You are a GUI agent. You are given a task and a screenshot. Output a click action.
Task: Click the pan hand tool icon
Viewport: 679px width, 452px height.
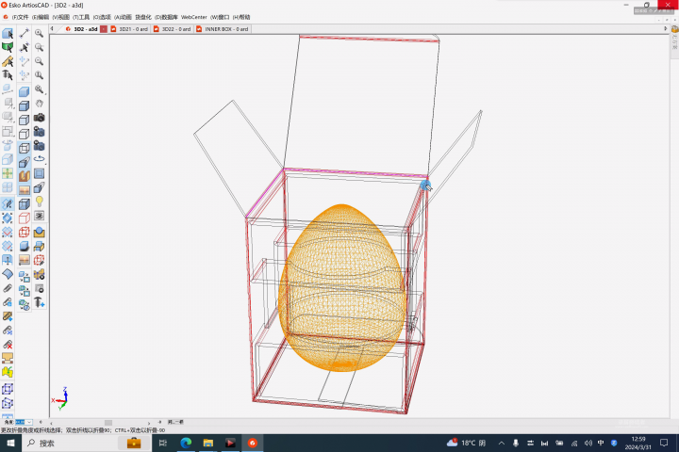coord(40,104)
